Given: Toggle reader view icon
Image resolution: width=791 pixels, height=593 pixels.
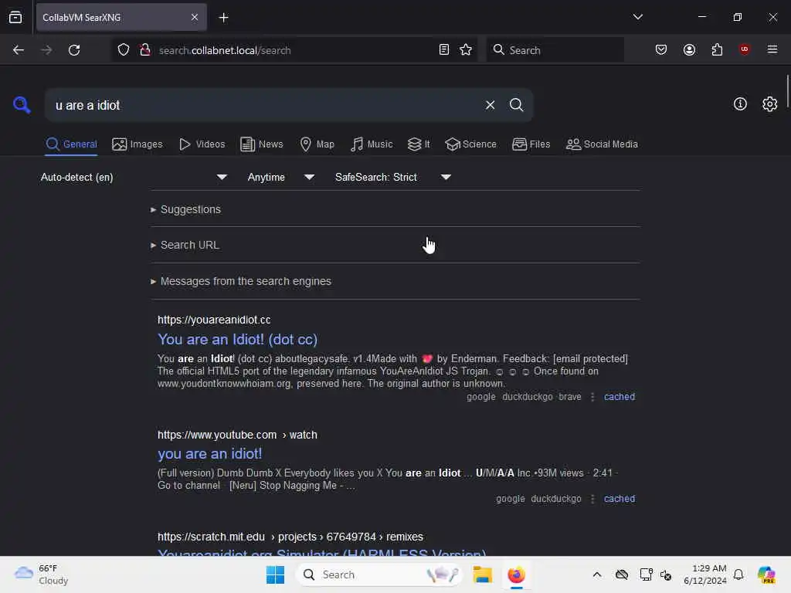Looking at the screenshot, I should tap(444, 50).
